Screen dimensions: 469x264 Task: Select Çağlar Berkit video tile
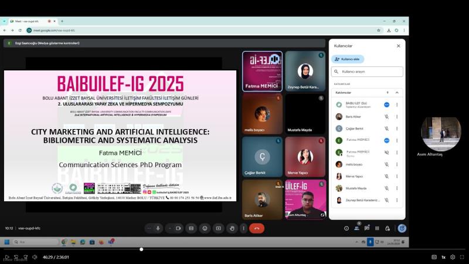coord(262,157)
